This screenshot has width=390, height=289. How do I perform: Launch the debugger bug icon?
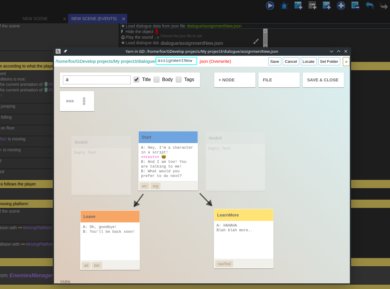pyautogui.click(x=284, y=6)
